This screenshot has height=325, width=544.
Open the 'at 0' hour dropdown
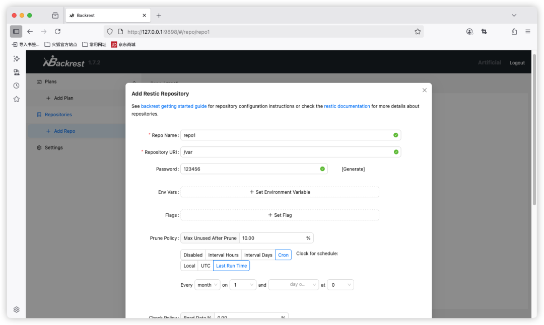click(x=341, y=285)
